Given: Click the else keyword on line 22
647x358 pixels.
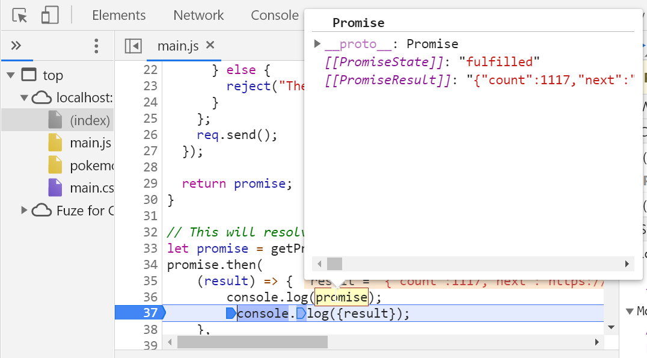Looking at the screenshot, I should click(x=241, y=70).
